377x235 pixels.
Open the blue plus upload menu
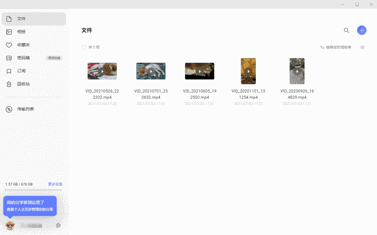362,30
